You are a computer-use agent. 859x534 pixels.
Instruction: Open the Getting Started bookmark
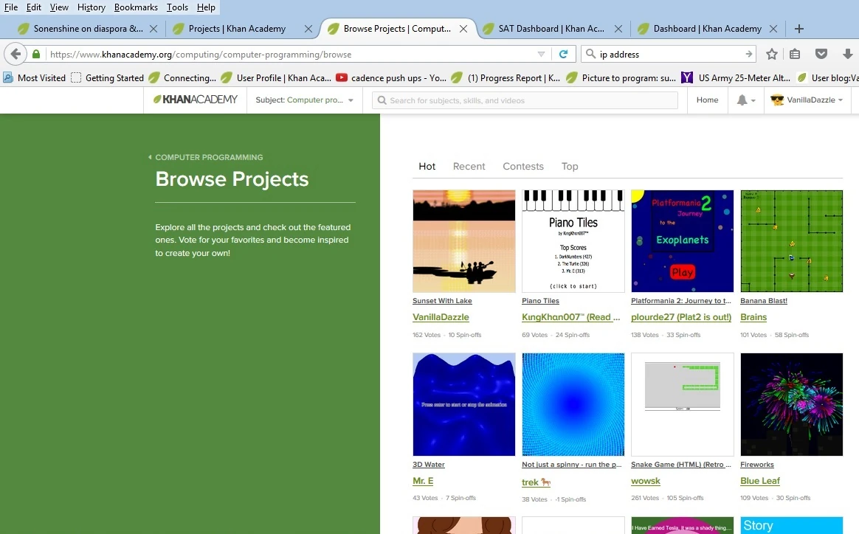click(x=108, y=77)
